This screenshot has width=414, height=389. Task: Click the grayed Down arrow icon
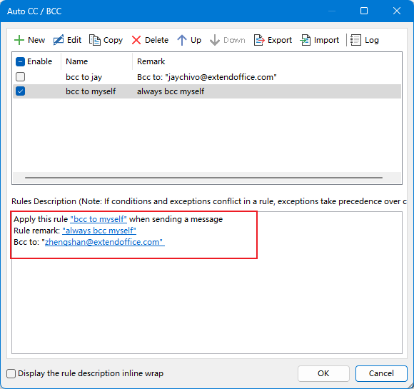[x=215, y=40]
